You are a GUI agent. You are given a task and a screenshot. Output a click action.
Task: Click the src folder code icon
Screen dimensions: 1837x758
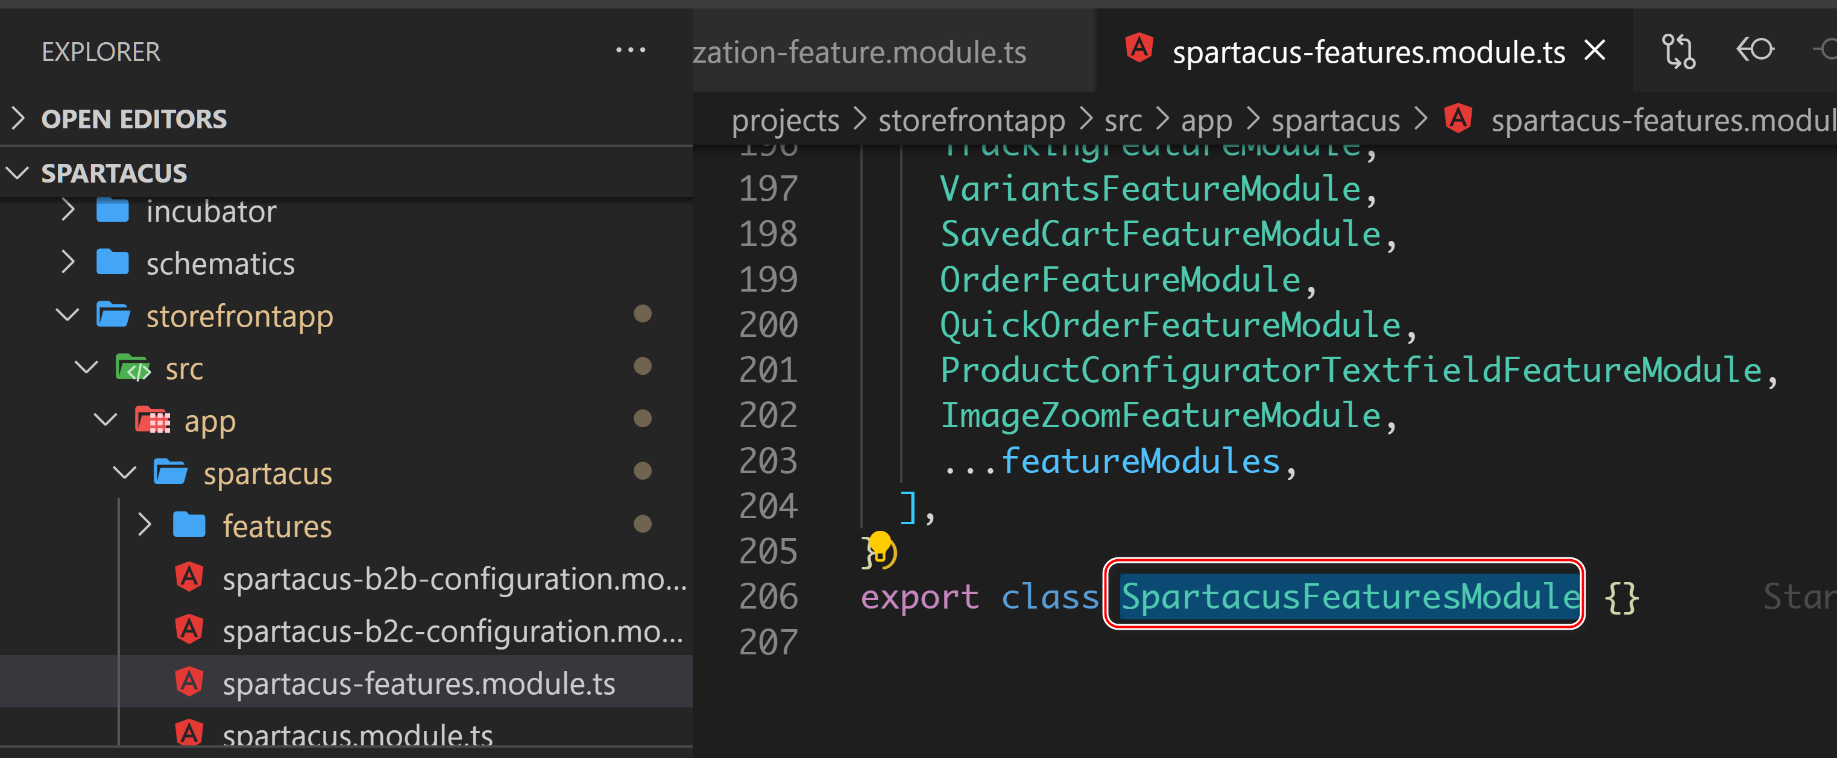(133, 368)
